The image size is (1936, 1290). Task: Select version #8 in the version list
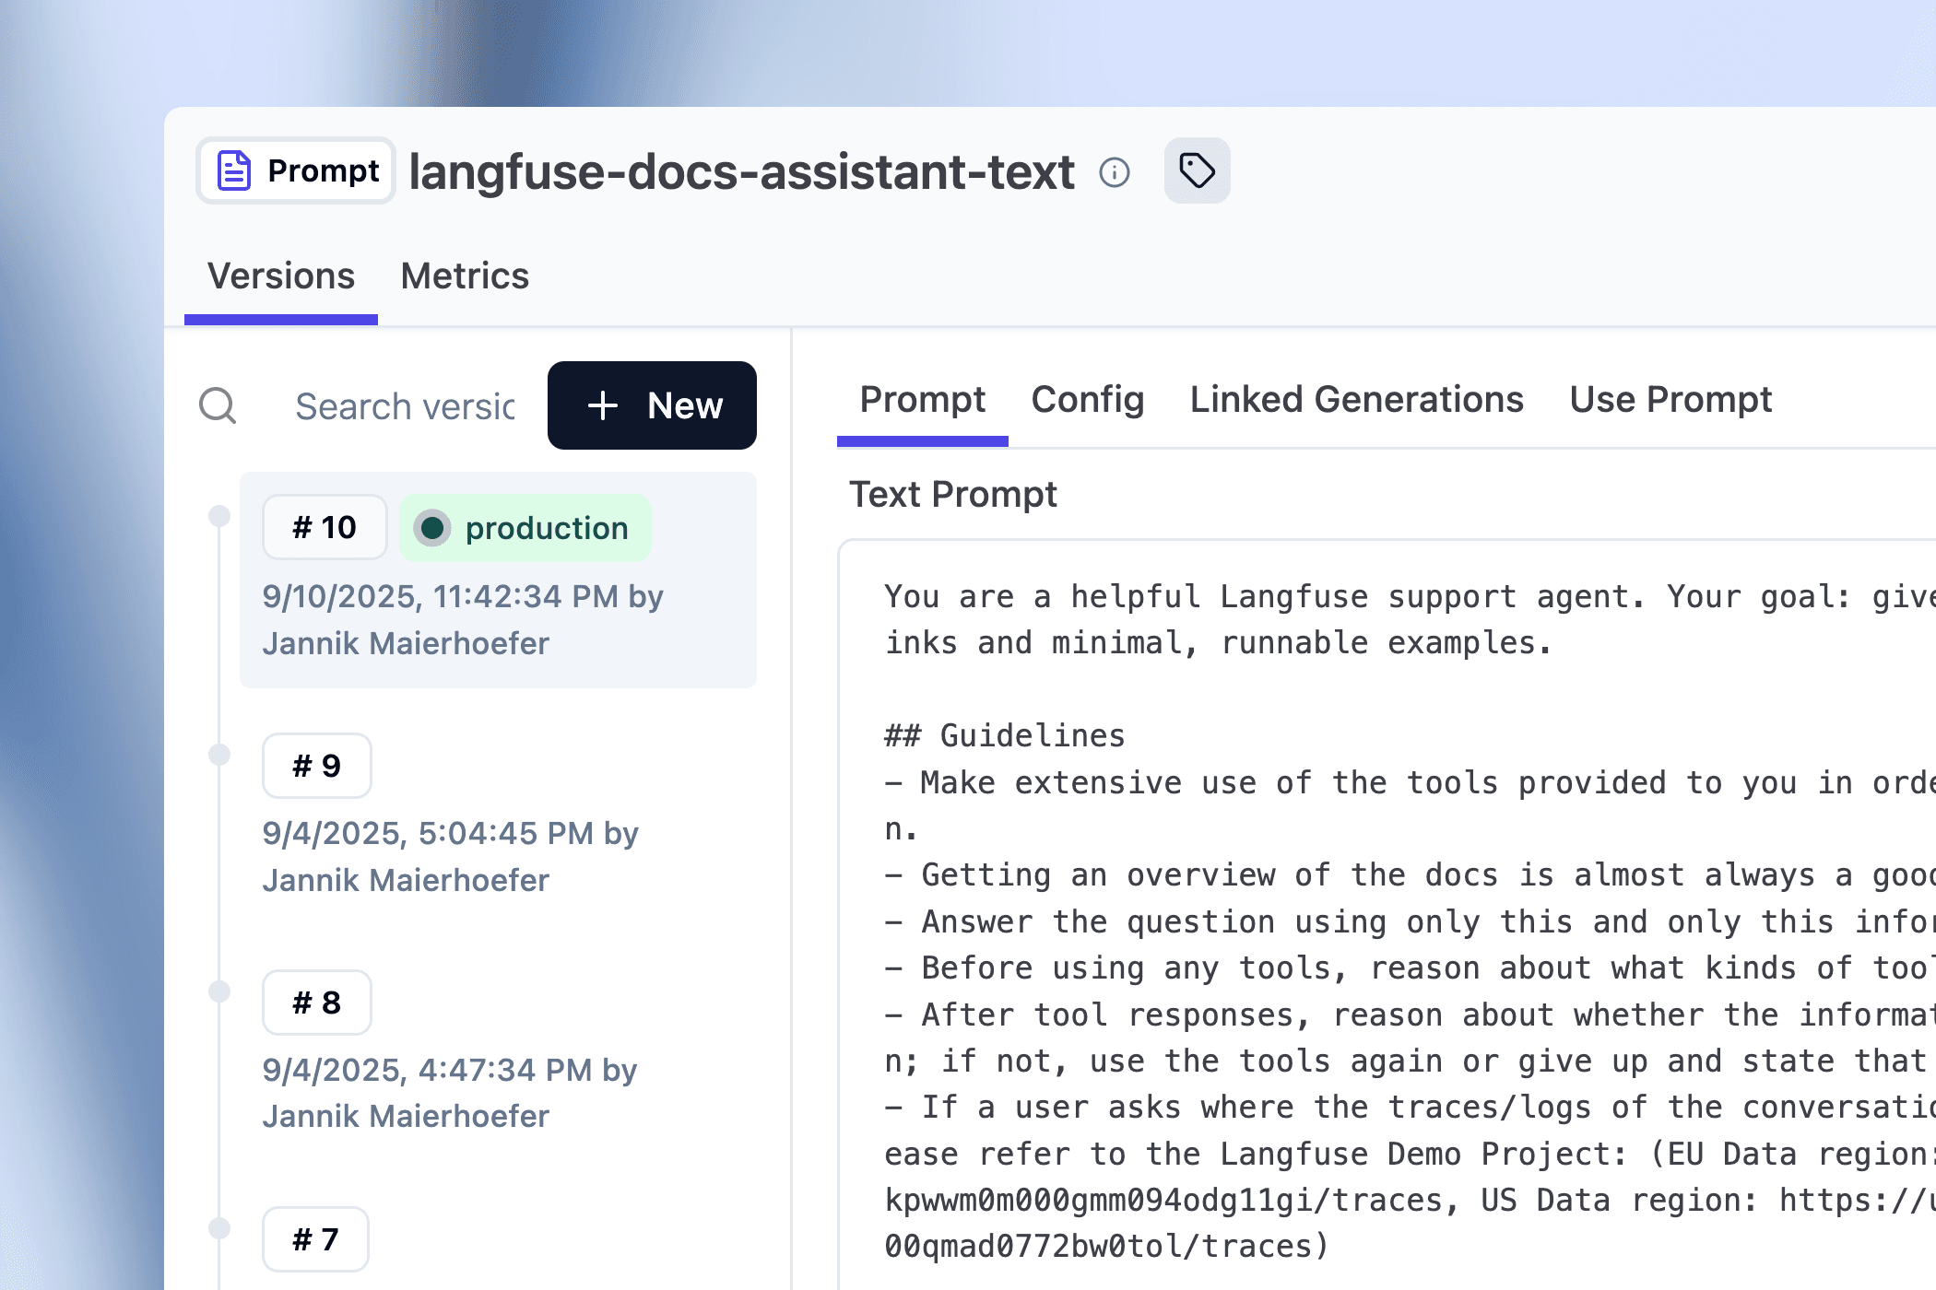316,1003
